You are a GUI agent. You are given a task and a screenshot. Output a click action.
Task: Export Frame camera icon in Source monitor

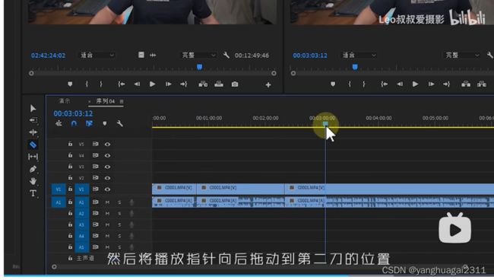235,84
